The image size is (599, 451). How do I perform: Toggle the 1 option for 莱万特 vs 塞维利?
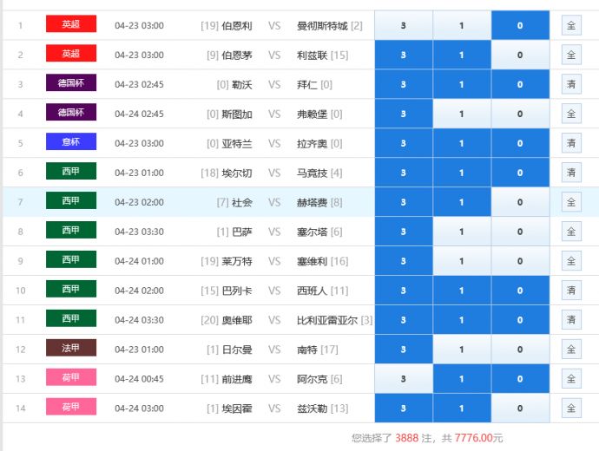tap(461, 261)
